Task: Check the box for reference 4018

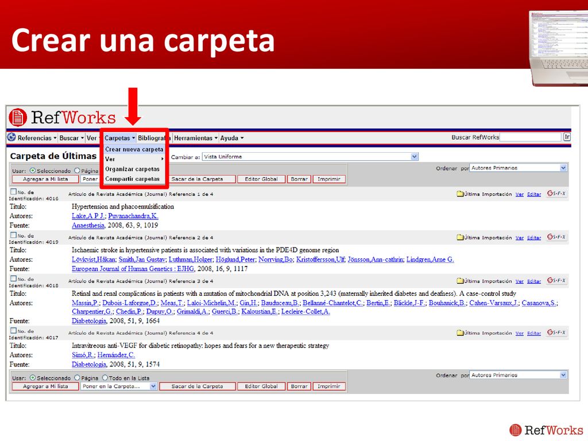Action: point(14,278)
